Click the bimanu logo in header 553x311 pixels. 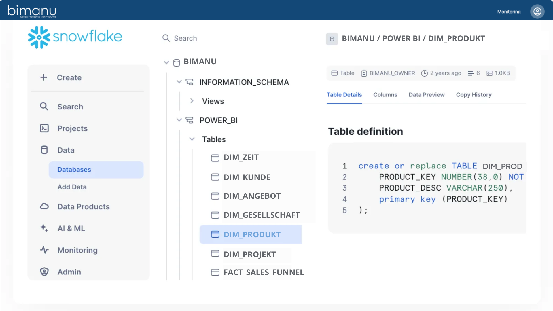(x=32, y=11)
